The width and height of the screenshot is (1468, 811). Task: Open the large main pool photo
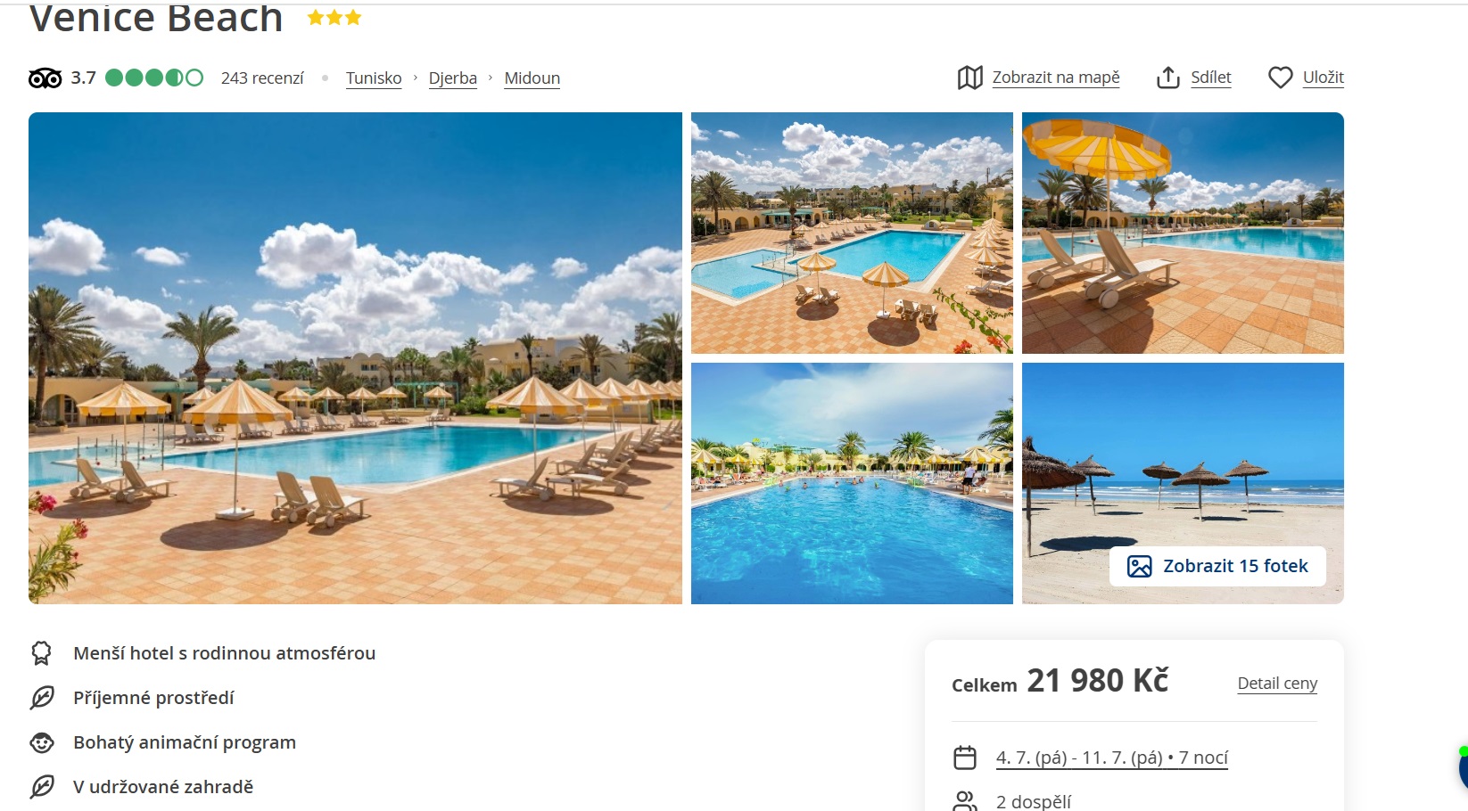coord(355,358)
